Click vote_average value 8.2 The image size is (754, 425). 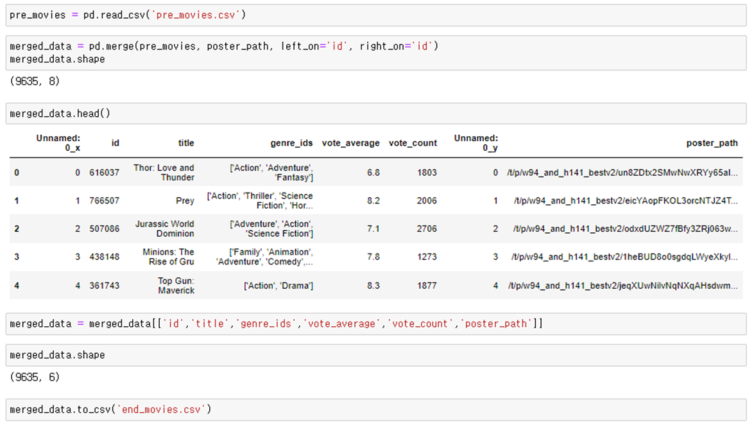coord(373,201)
